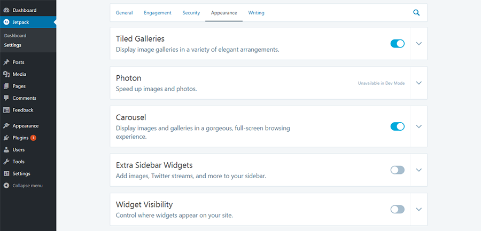Click the Collapse menu arrow icon
Viewport: 481px width, 231px height.
(x=6, y=186)
